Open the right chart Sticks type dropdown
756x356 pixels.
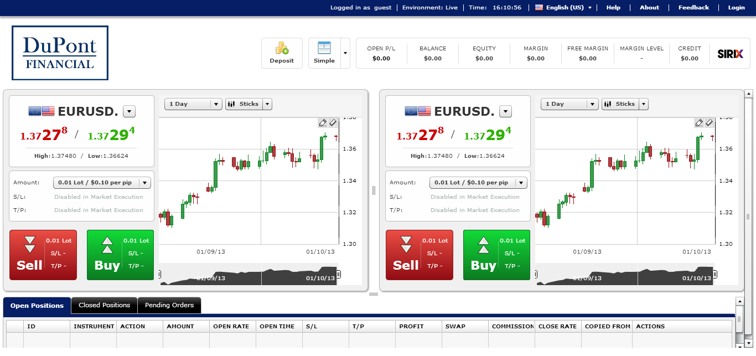[x=643, y=104]
